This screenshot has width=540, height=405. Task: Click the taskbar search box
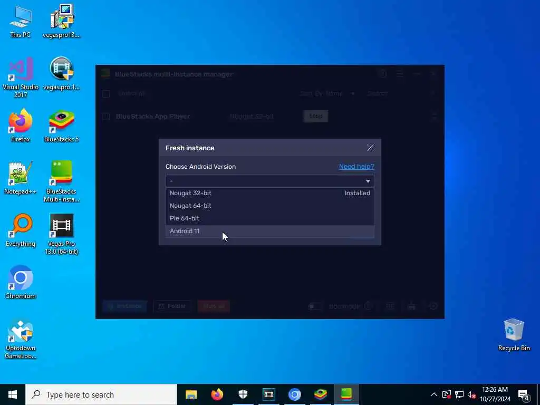101,394
